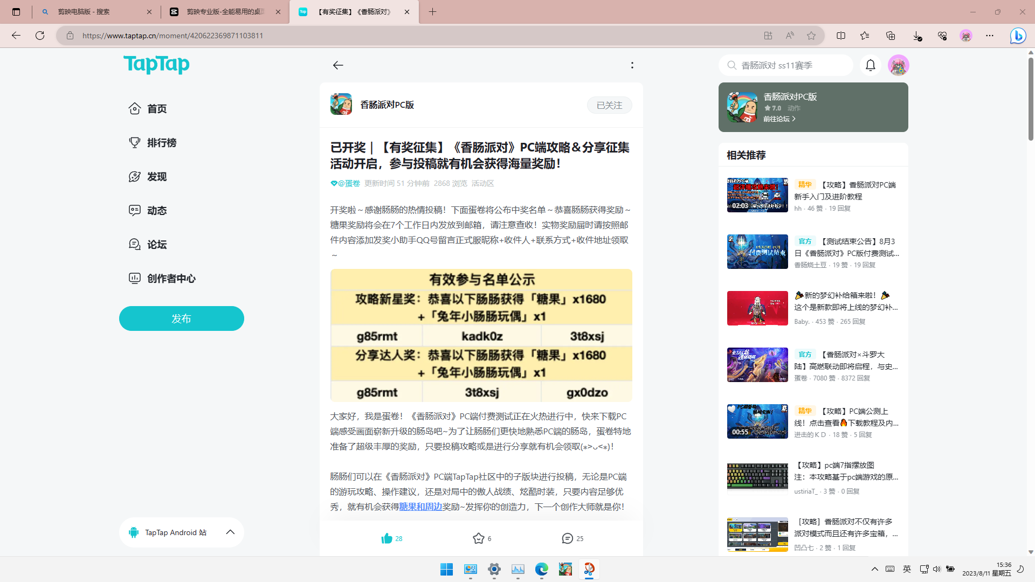Viewport: 1035px width, 582px height.
Task: Open browser Collections
Action: (891, 36)
